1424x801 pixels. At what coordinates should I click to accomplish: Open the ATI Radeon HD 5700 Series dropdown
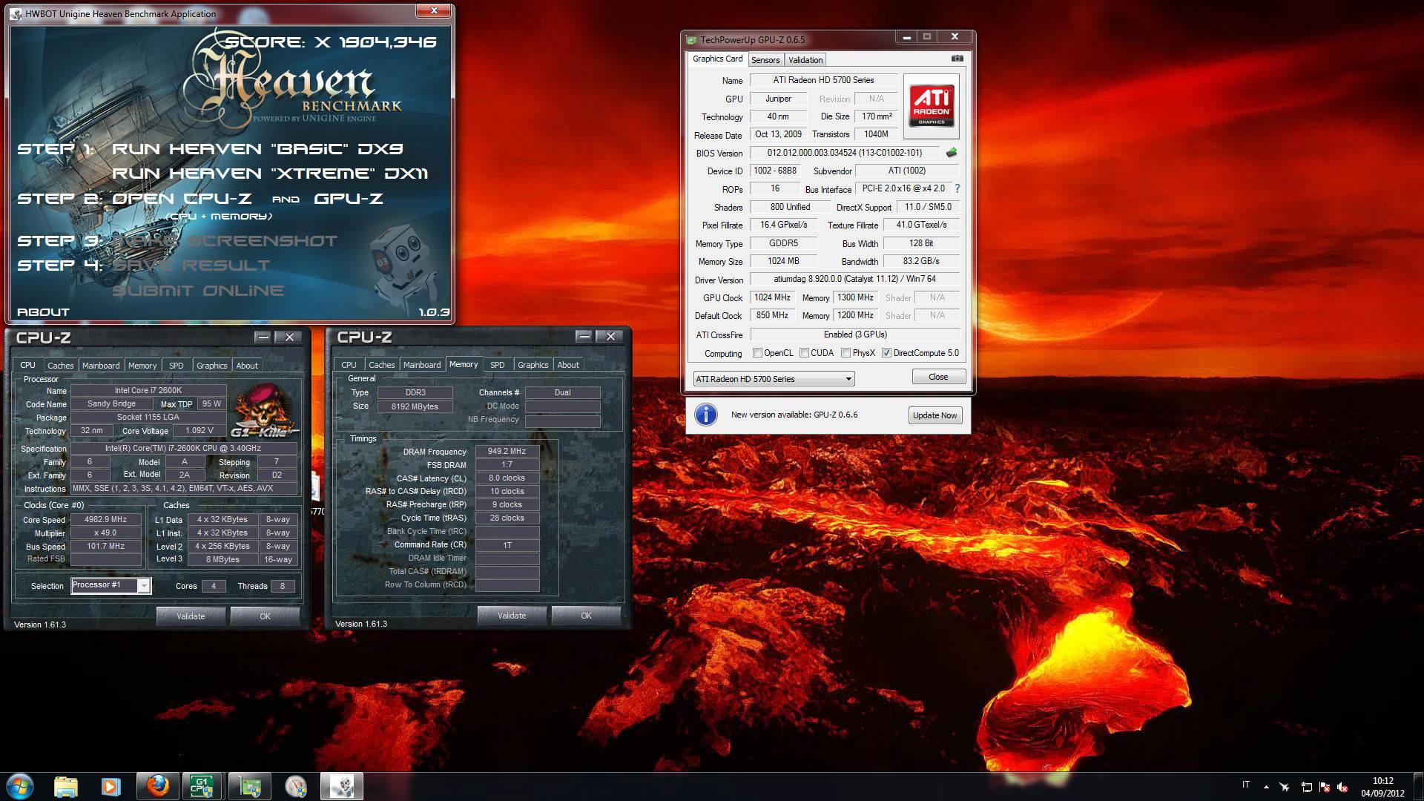[x=774, y=379]
